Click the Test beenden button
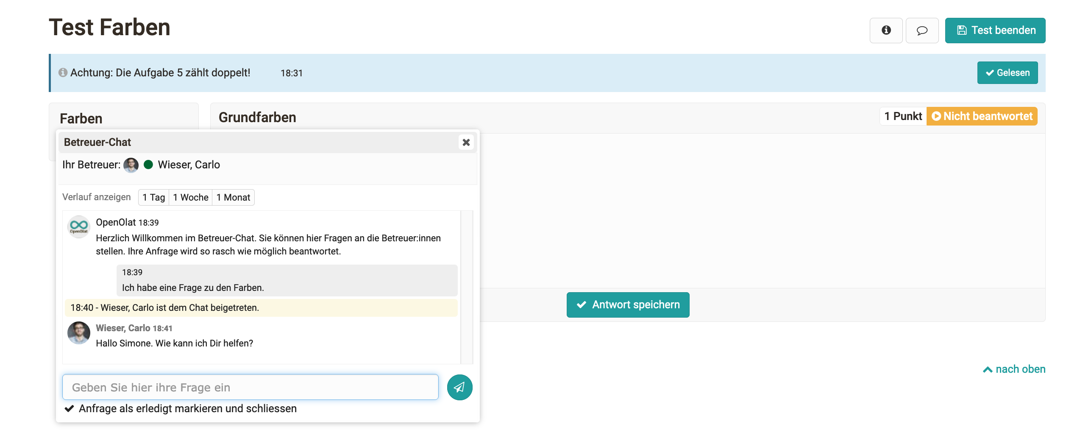 995,31
